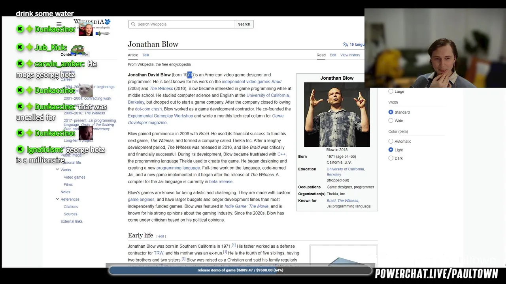This screenshot has width=506, height=284.
Task: Open the Edit tab
Action: click(333, 55)
